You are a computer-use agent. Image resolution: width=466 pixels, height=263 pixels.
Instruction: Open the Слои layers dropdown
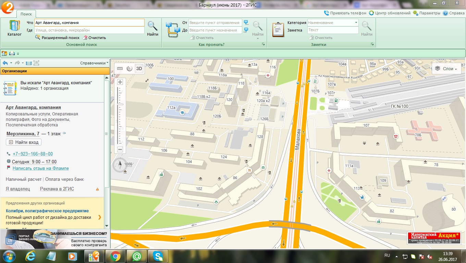446,69
